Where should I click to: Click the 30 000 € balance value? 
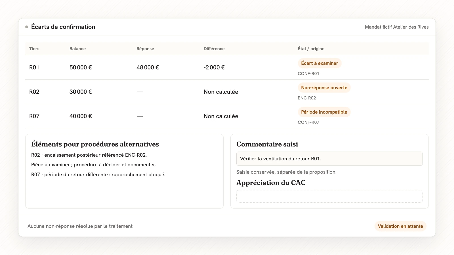[81, 92]
